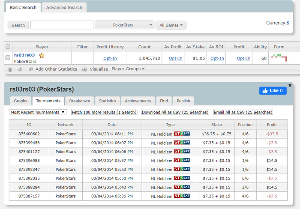The height and width of the screenshot is (209, 300).
Task: Open the All Games dropdown
Action: 171,25
